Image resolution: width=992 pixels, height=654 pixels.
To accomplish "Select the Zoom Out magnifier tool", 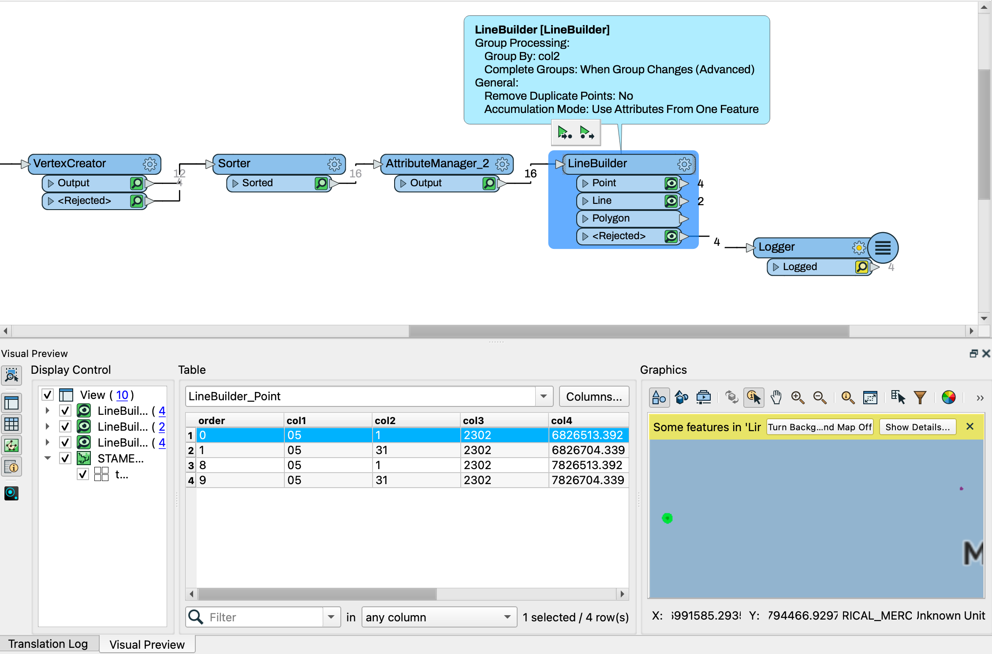I will 820,398.
